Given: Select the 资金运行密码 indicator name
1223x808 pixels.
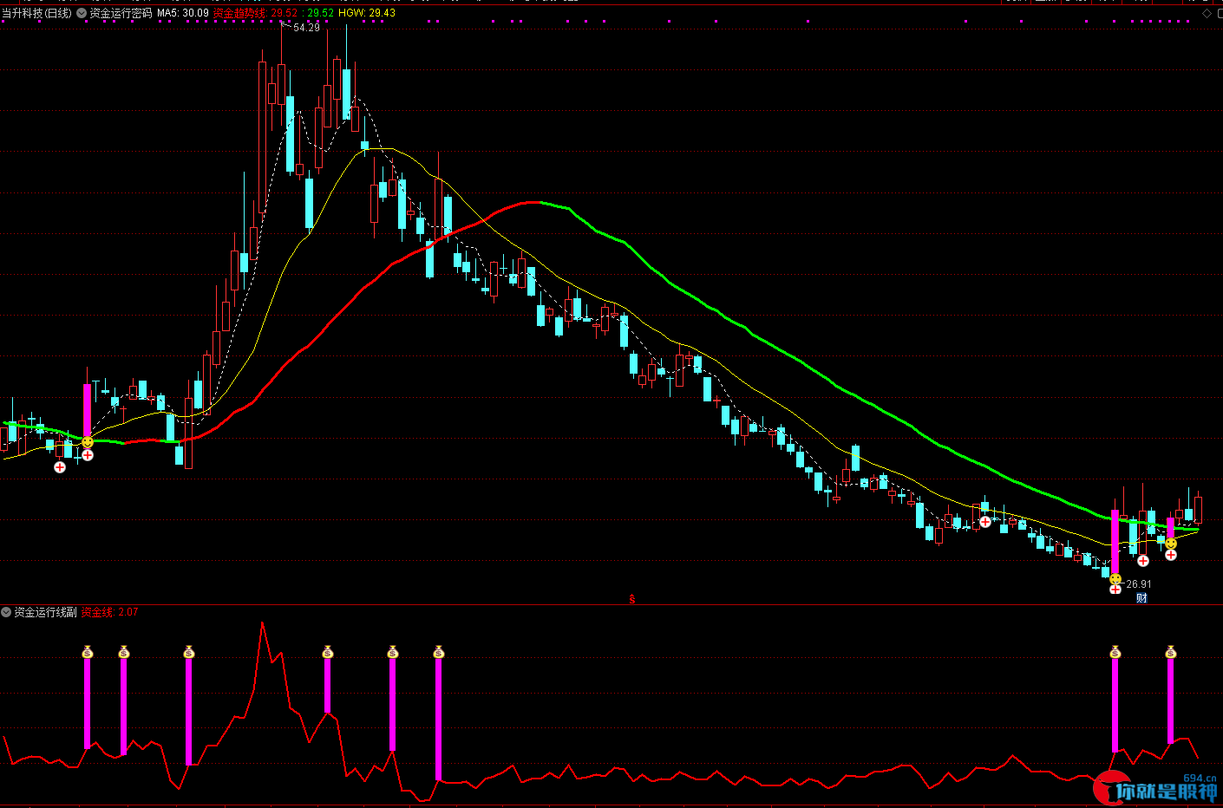Looking at the screenshot, I should coord(121,13).
